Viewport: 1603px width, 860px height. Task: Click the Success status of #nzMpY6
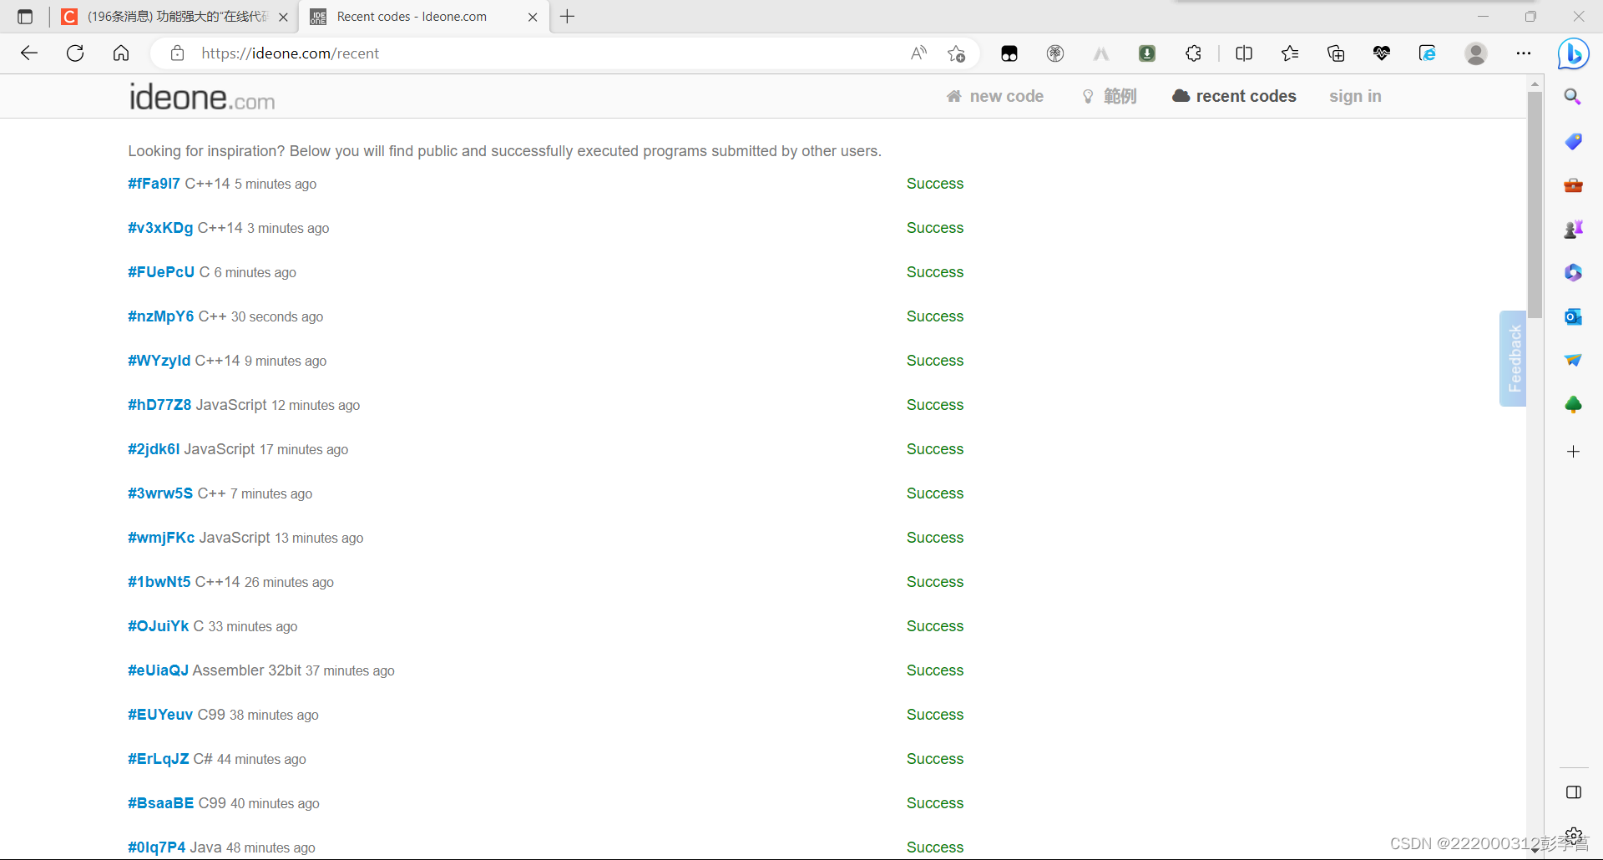pos(935,316)
